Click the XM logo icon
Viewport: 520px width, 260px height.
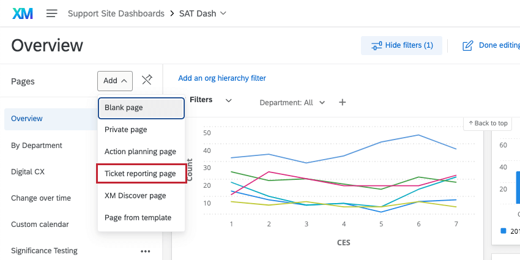[x=23, y=13]
